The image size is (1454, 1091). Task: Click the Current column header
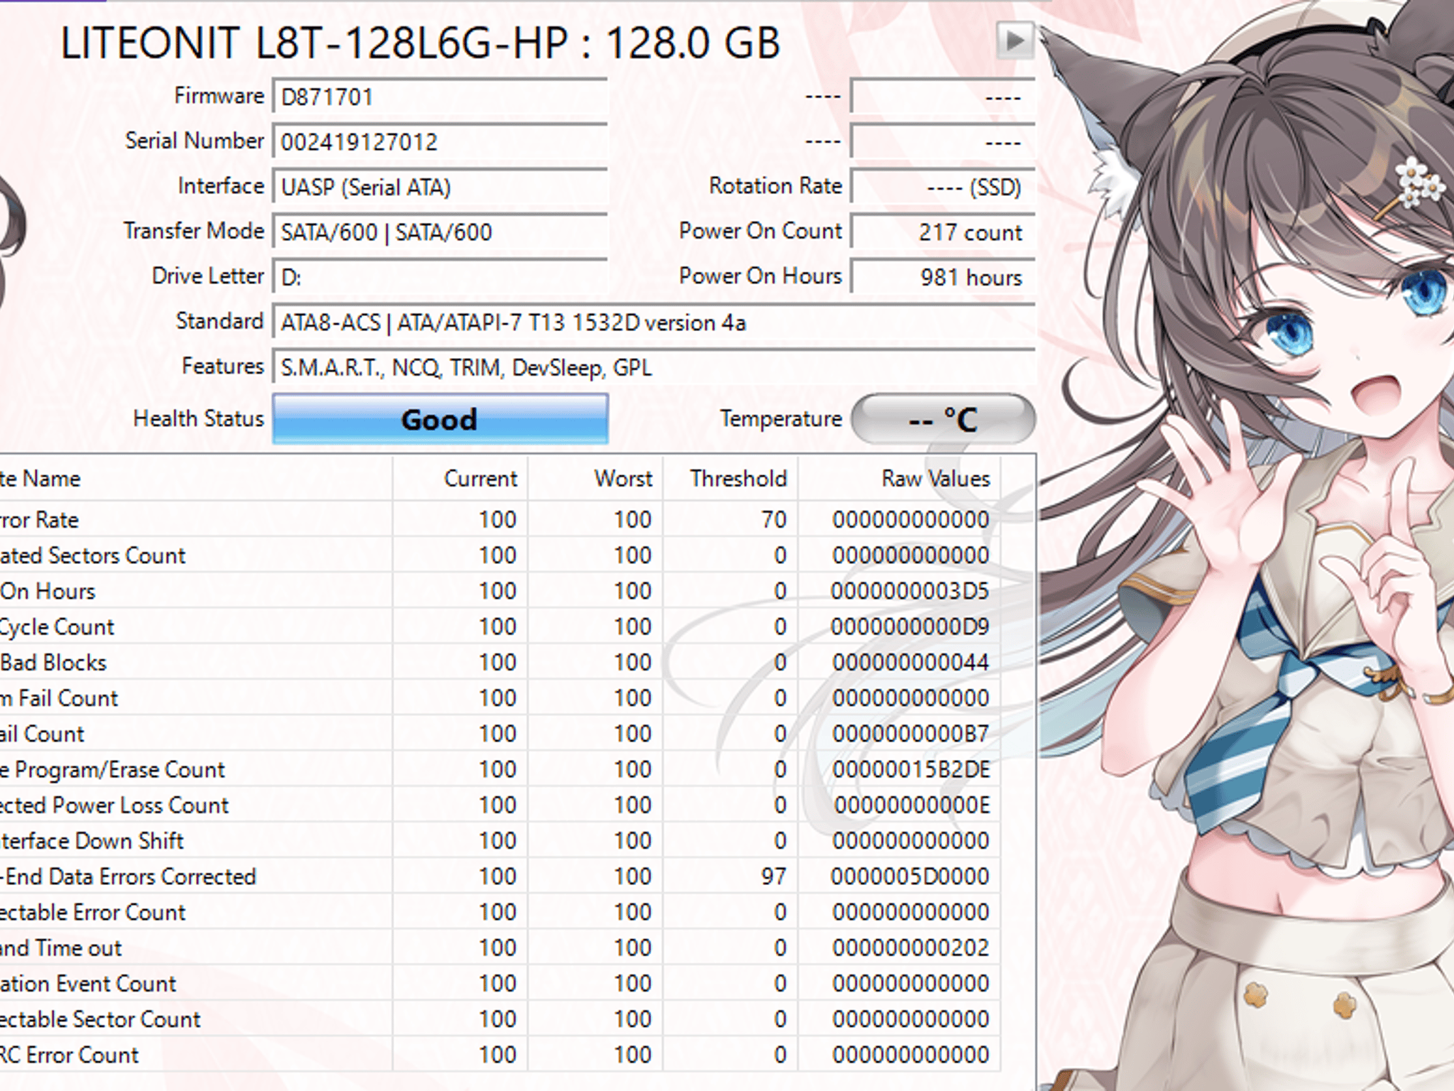[x=460, y=478]
